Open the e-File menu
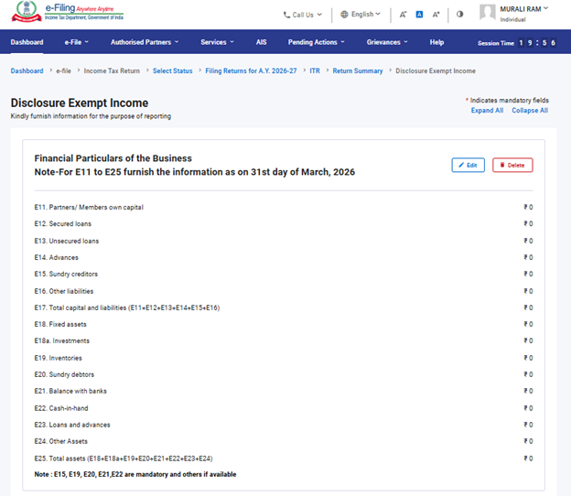The image size is (571, 496). 77,42
